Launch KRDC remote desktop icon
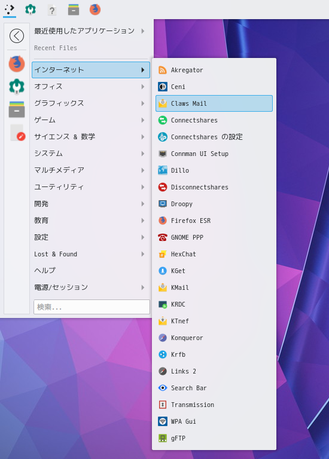The height and width of the screenshot is (459, 329). pyautogui.click(x=163, y=304)
